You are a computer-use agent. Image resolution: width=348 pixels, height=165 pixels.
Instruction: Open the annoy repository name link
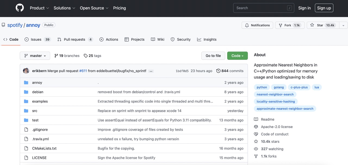point(33,25)
